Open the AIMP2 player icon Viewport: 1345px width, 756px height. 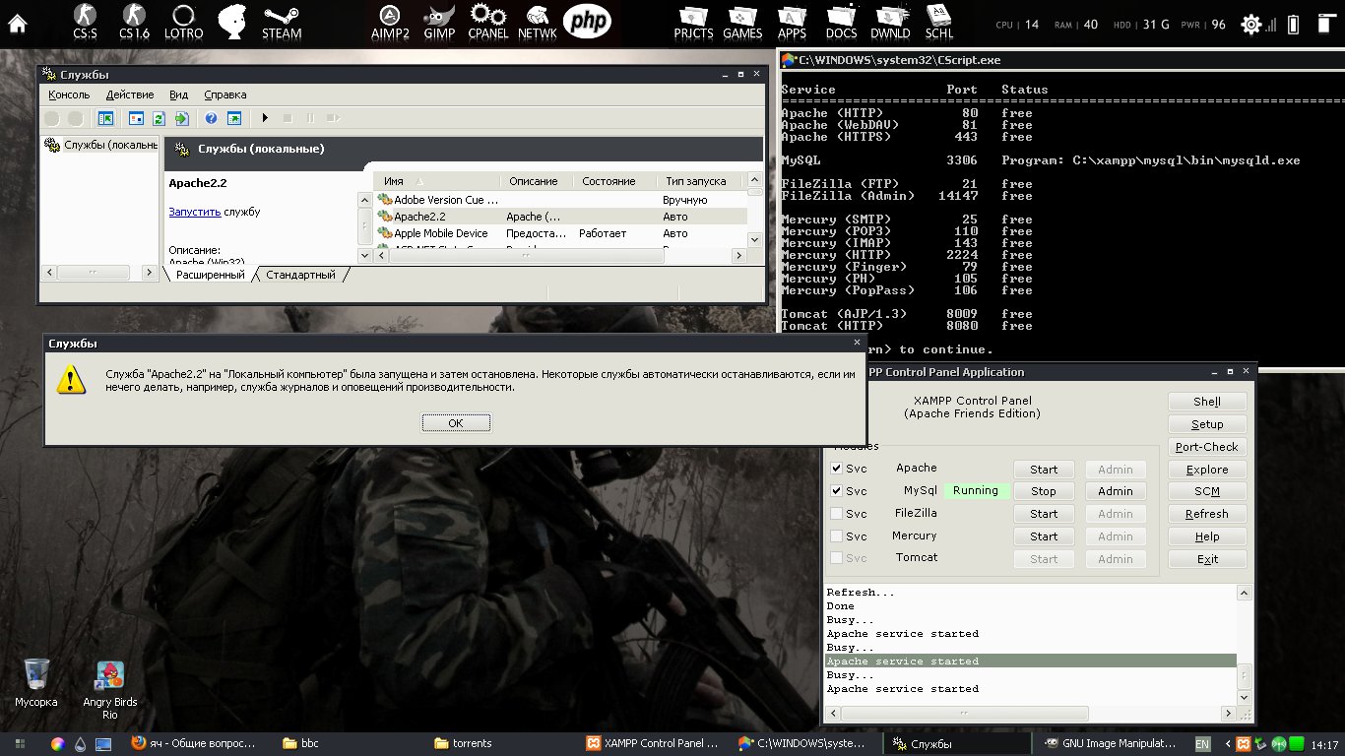(390, 20)
